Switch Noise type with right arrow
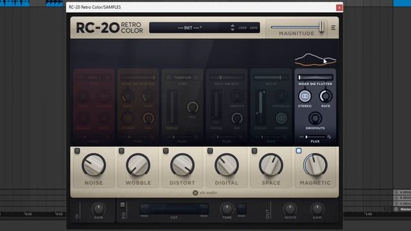The height and width of the screenshot is (231, 411). click(x=107, y=78)
